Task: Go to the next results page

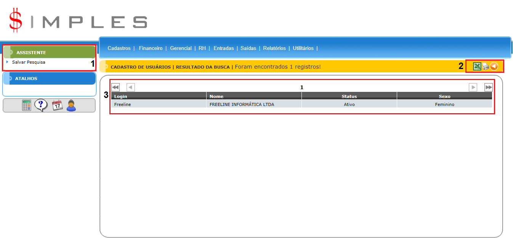Action: 473,87
